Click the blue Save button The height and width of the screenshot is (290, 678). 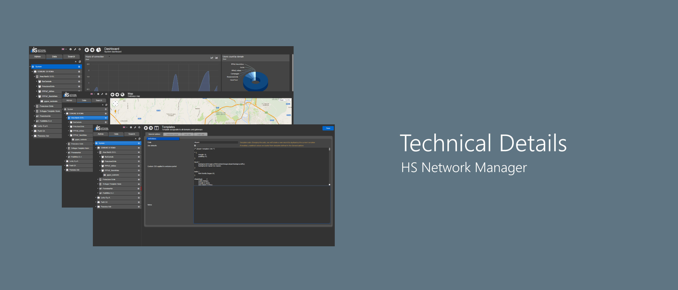(x=328, y=128)
